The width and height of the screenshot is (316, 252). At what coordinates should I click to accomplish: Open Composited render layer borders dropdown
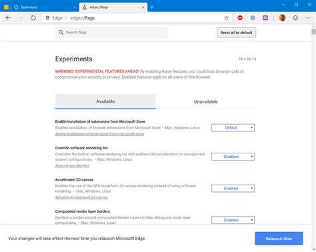coord(233,220)
